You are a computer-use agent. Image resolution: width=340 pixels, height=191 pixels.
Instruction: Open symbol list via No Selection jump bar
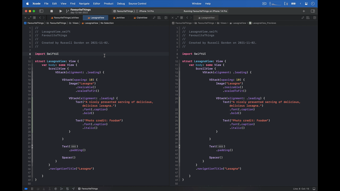coord(107,23)
